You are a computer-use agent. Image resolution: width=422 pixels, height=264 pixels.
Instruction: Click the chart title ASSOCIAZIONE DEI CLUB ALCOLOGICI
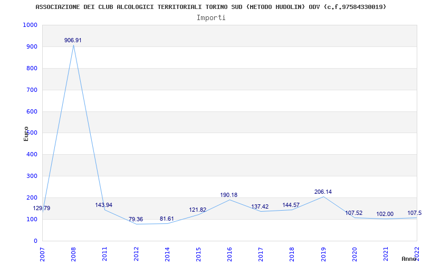pos(210,7)
